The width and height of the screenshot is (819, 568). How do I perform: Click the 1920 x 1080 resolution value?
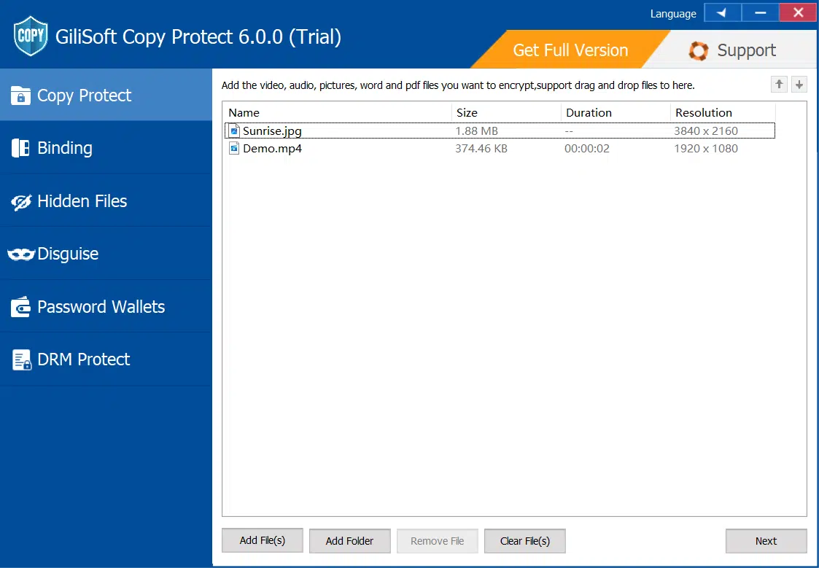pos(706,148)
